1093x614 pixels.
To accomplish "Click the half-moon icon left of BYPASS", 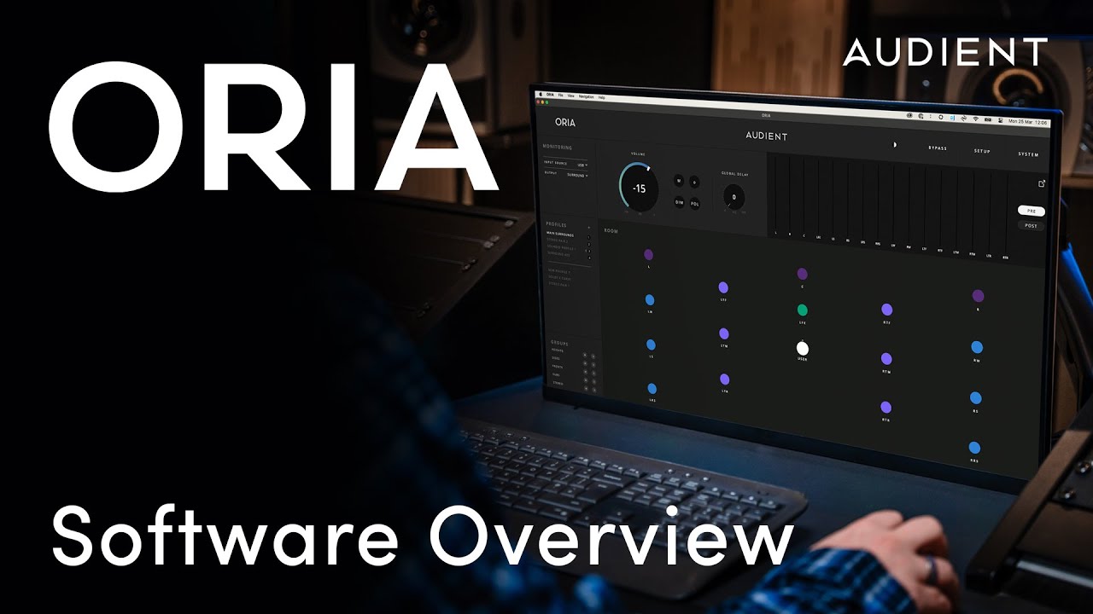I will 895,145.
